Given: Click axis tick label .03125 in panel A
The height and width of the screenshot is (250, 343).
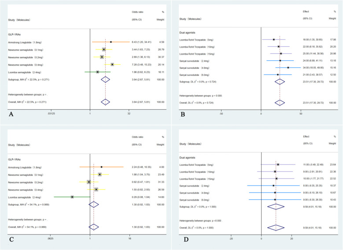Looking at the screenshot, I should point(51,113).
